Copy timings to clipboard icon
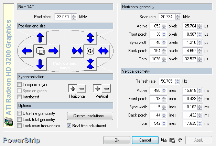This screenshot has width=216, height=146. (164, 140)
